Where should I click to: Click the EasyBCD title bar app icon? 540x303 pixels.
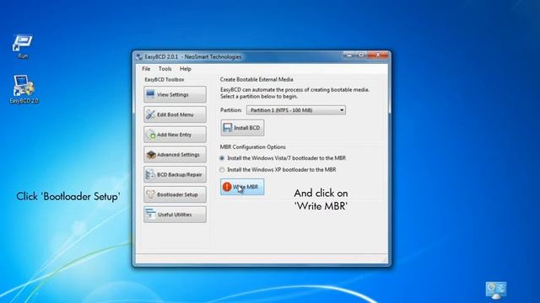tap(139, 56)
